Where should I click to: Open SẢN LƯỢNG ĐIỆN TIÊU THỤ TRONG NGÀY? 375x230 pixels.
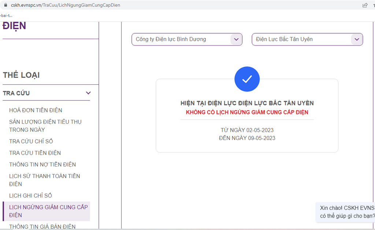click(45, 126)
